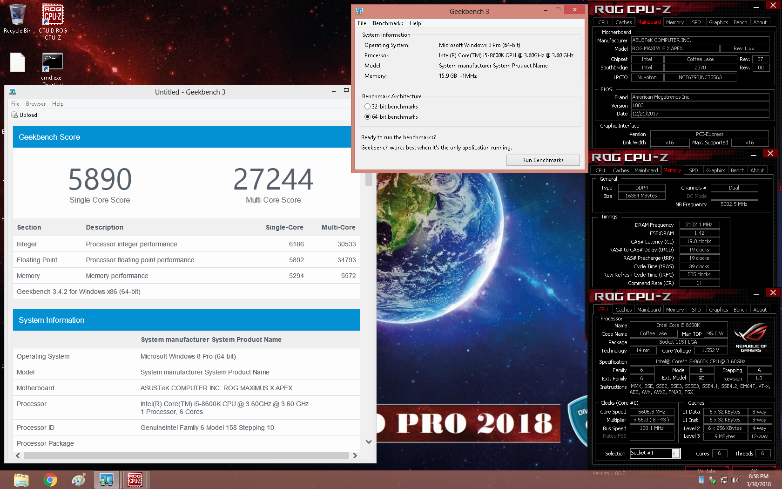The width and height of the screenshot is (782, 489).
Task: Open the Graphics tab in the top CPU-Z window
Action: coord(718,22)
